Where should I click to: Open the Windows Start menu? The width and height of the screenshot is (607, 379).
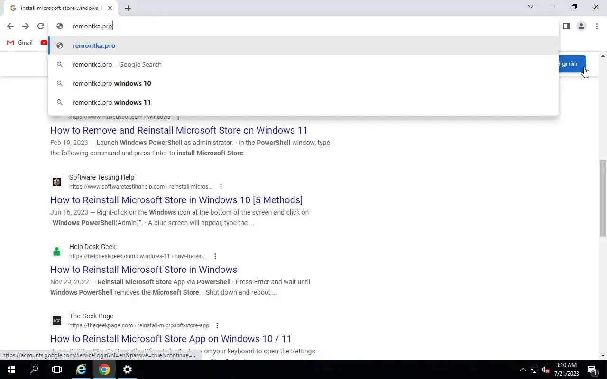click(x=11, y=370)
